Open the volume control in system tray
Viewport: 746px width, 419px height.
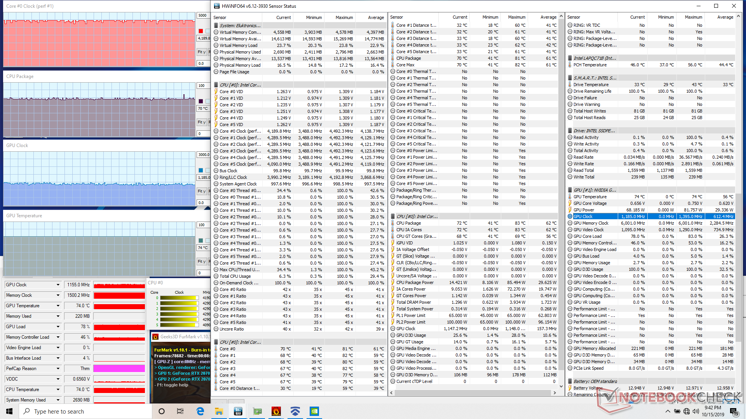(695, 411)
